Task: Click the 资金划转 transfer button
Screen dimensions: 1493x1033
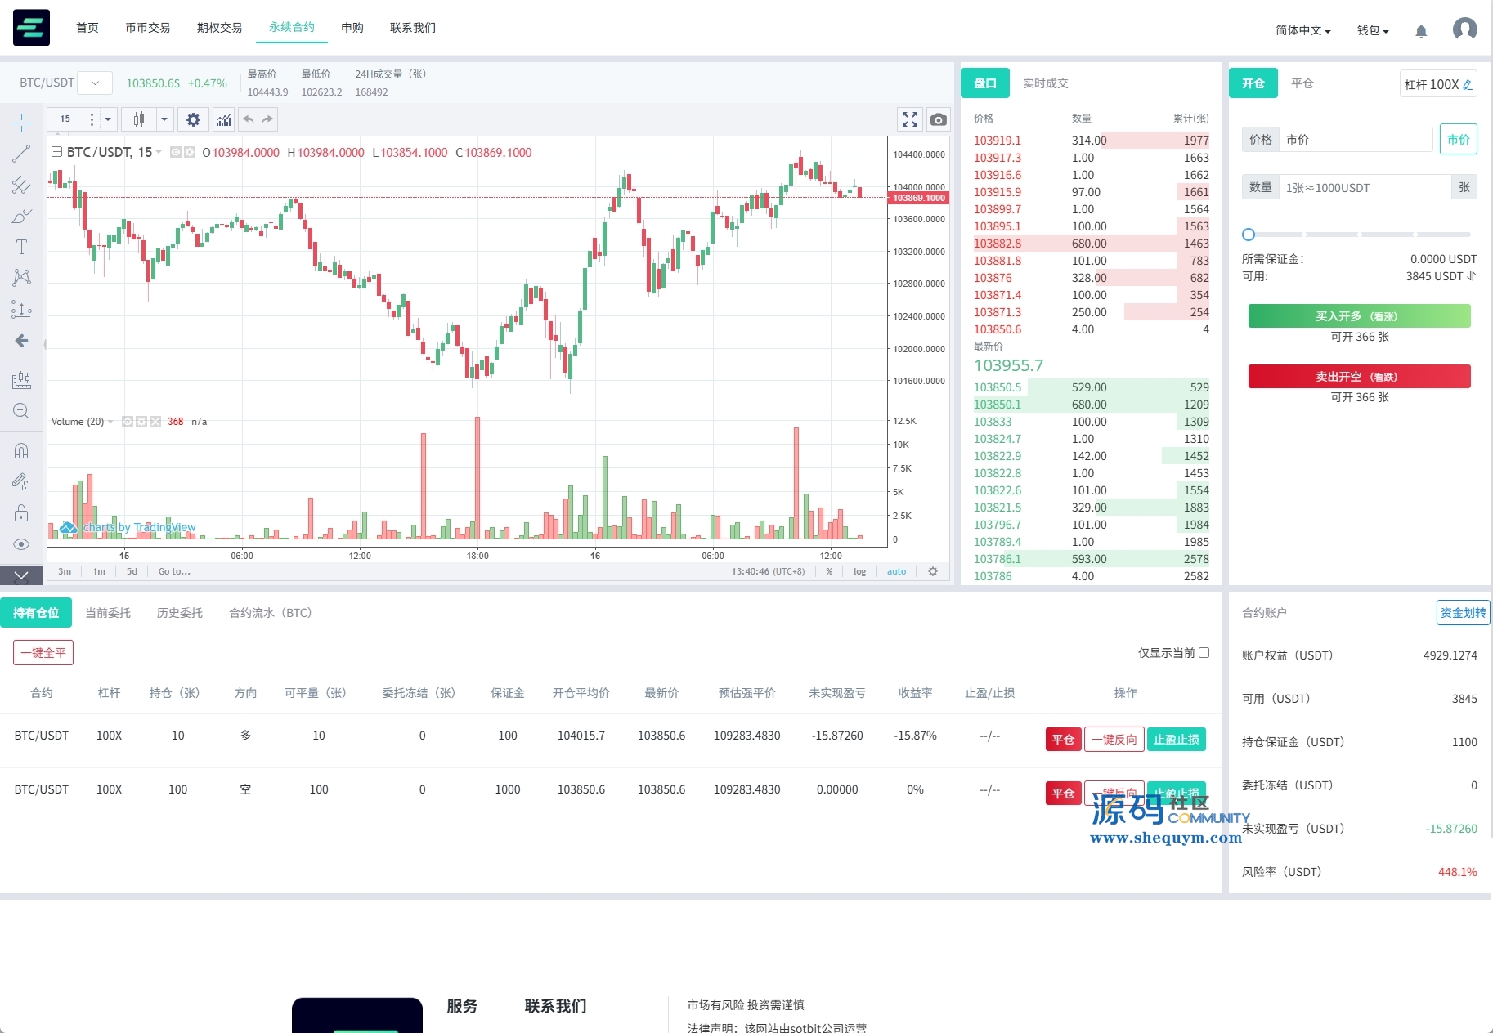Action: 1462,613
